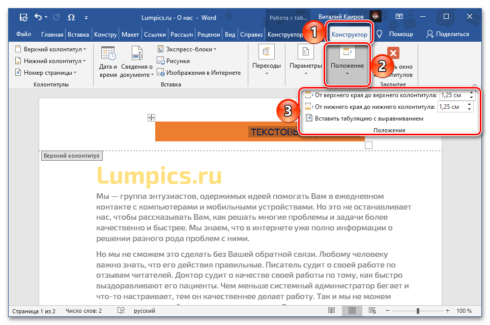This screenshot has width=490, height=325.
Task: Open the Положение group button
Action: coord(347,65)
